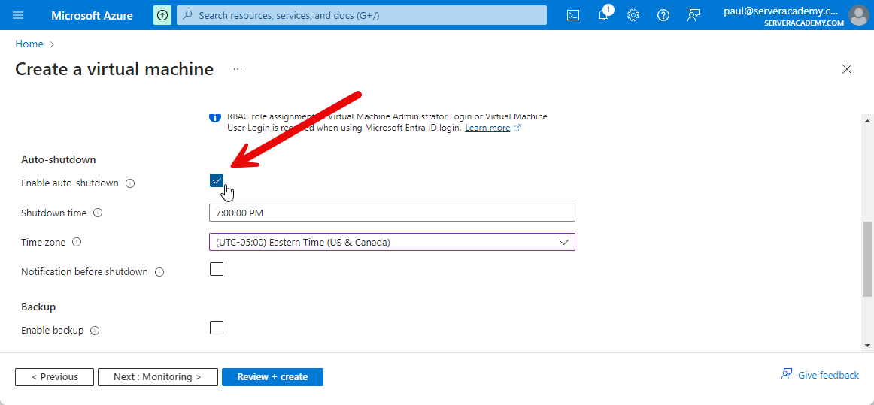This screenshot has height=405, width=874.
Task: Check the Enable backup checkbox
Action: tap(217, 328)
